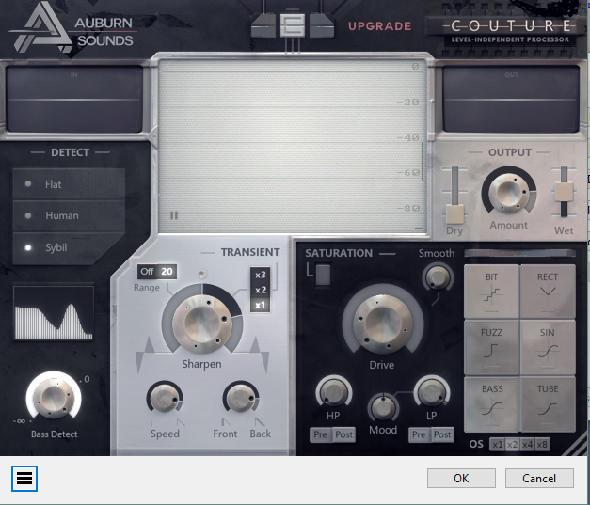Choose x8 oversampling
590x505 pixels.
coord(542,445)
